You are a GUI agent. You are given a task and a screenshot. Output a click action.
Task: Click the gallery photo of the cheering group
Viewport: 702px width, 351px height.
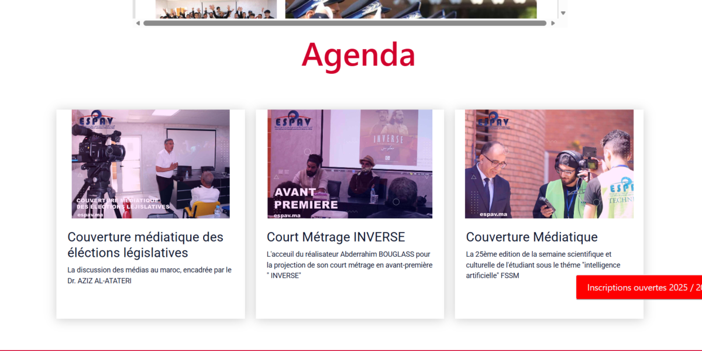(216, 9)
